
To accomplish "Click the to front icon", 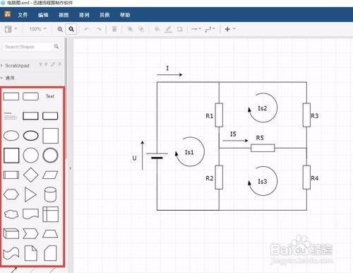I will 130,29.
